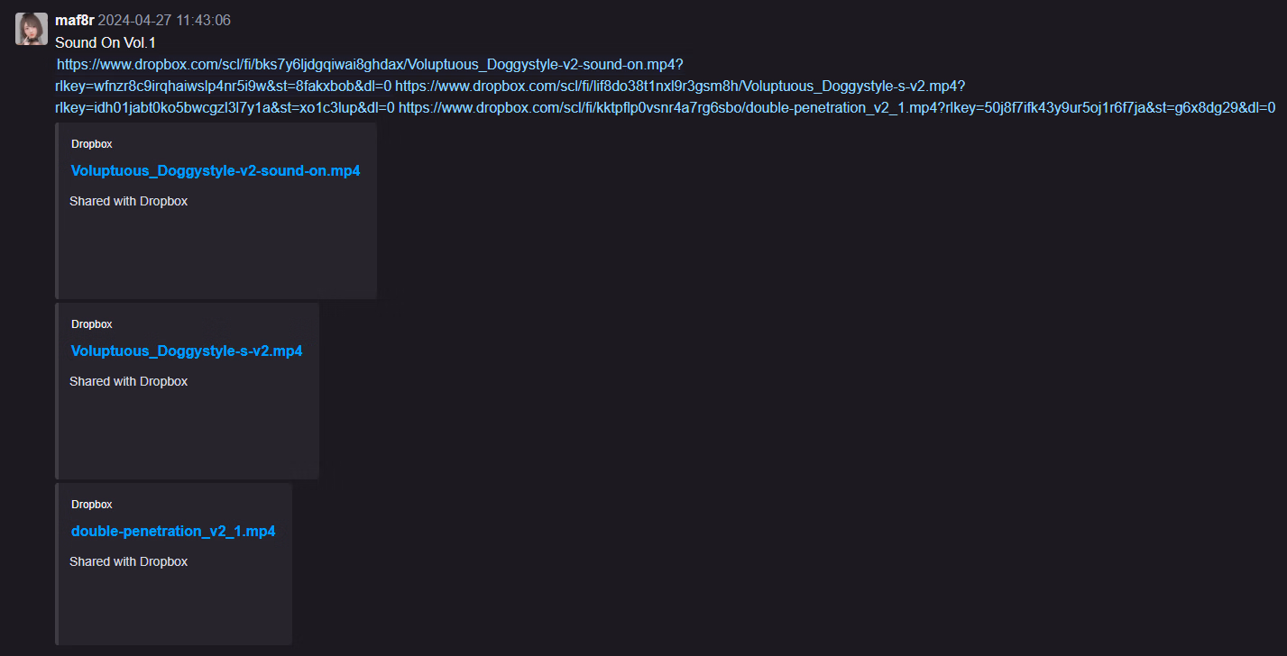Click blank area of the sound-on.mp4 embed card

click(216, 257)
